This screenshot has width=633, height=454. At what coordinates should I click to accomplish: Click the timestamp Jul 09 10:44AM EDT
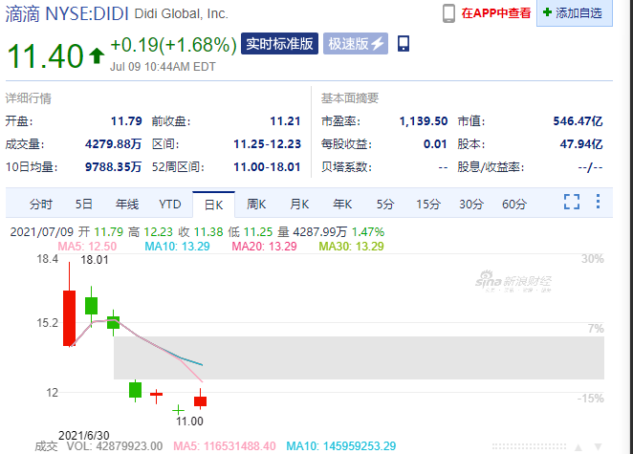(164, 67)
